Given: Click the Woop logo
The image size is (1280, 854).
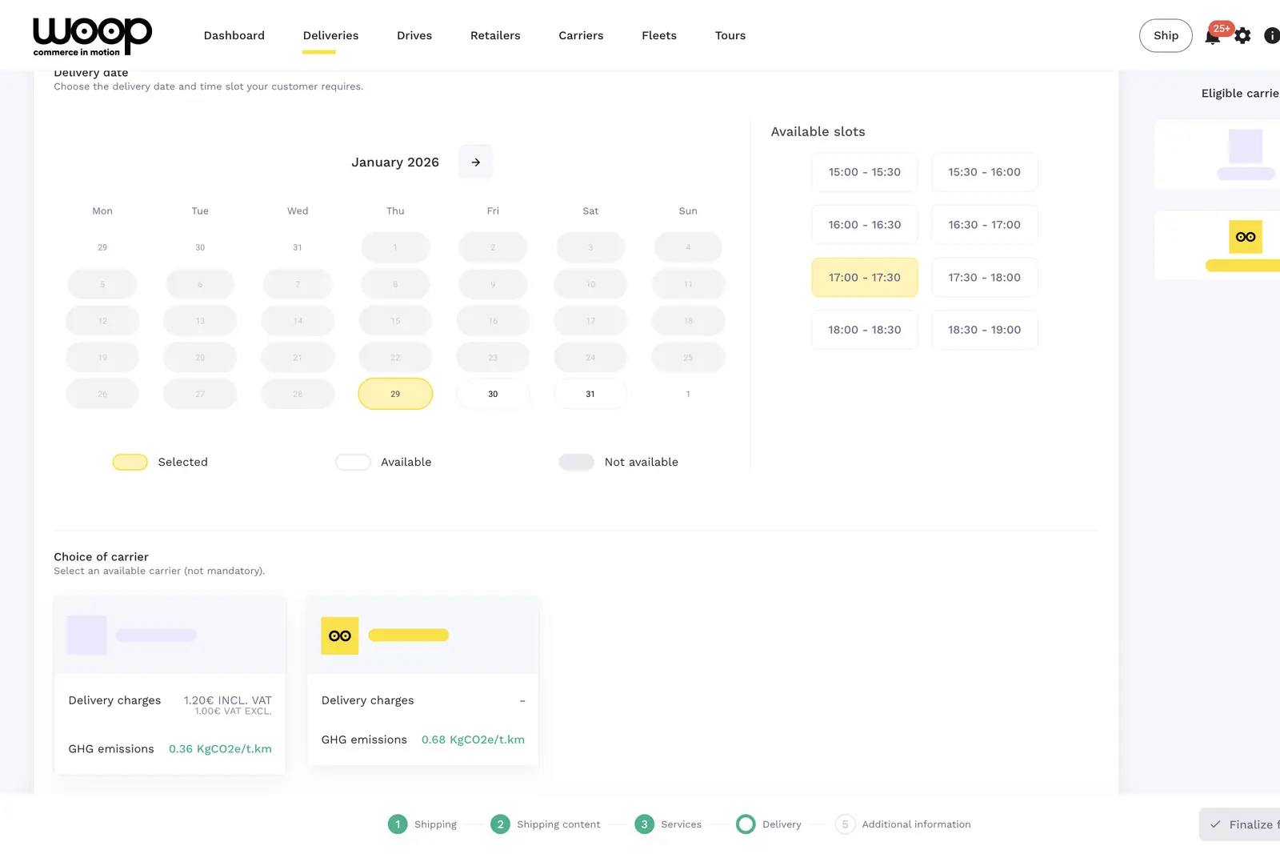Looking at the screenshot, I should (92, 36).
